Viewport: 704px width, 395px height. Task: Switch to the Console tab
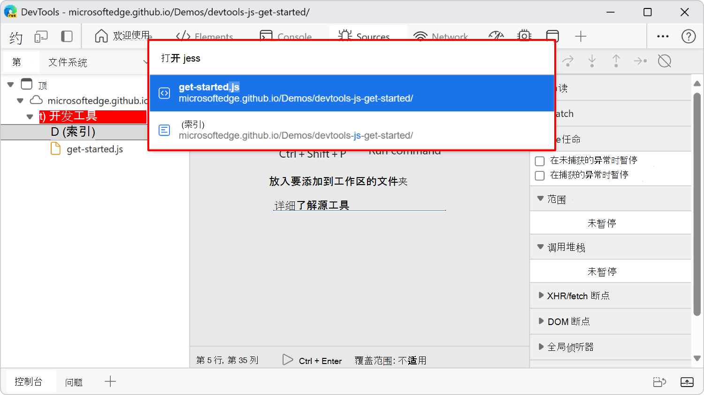pos(286,36)
